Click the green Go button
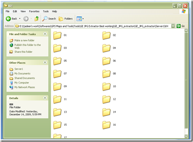 pos(181,26)
